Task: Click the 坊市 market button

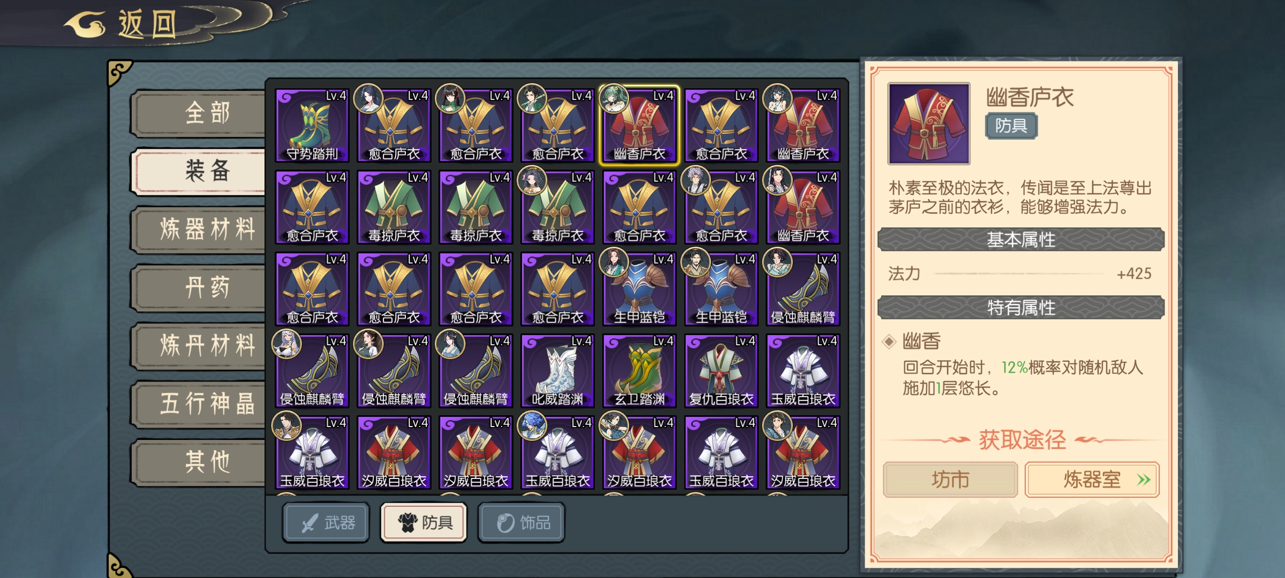Action: click(x=950, y=480)
